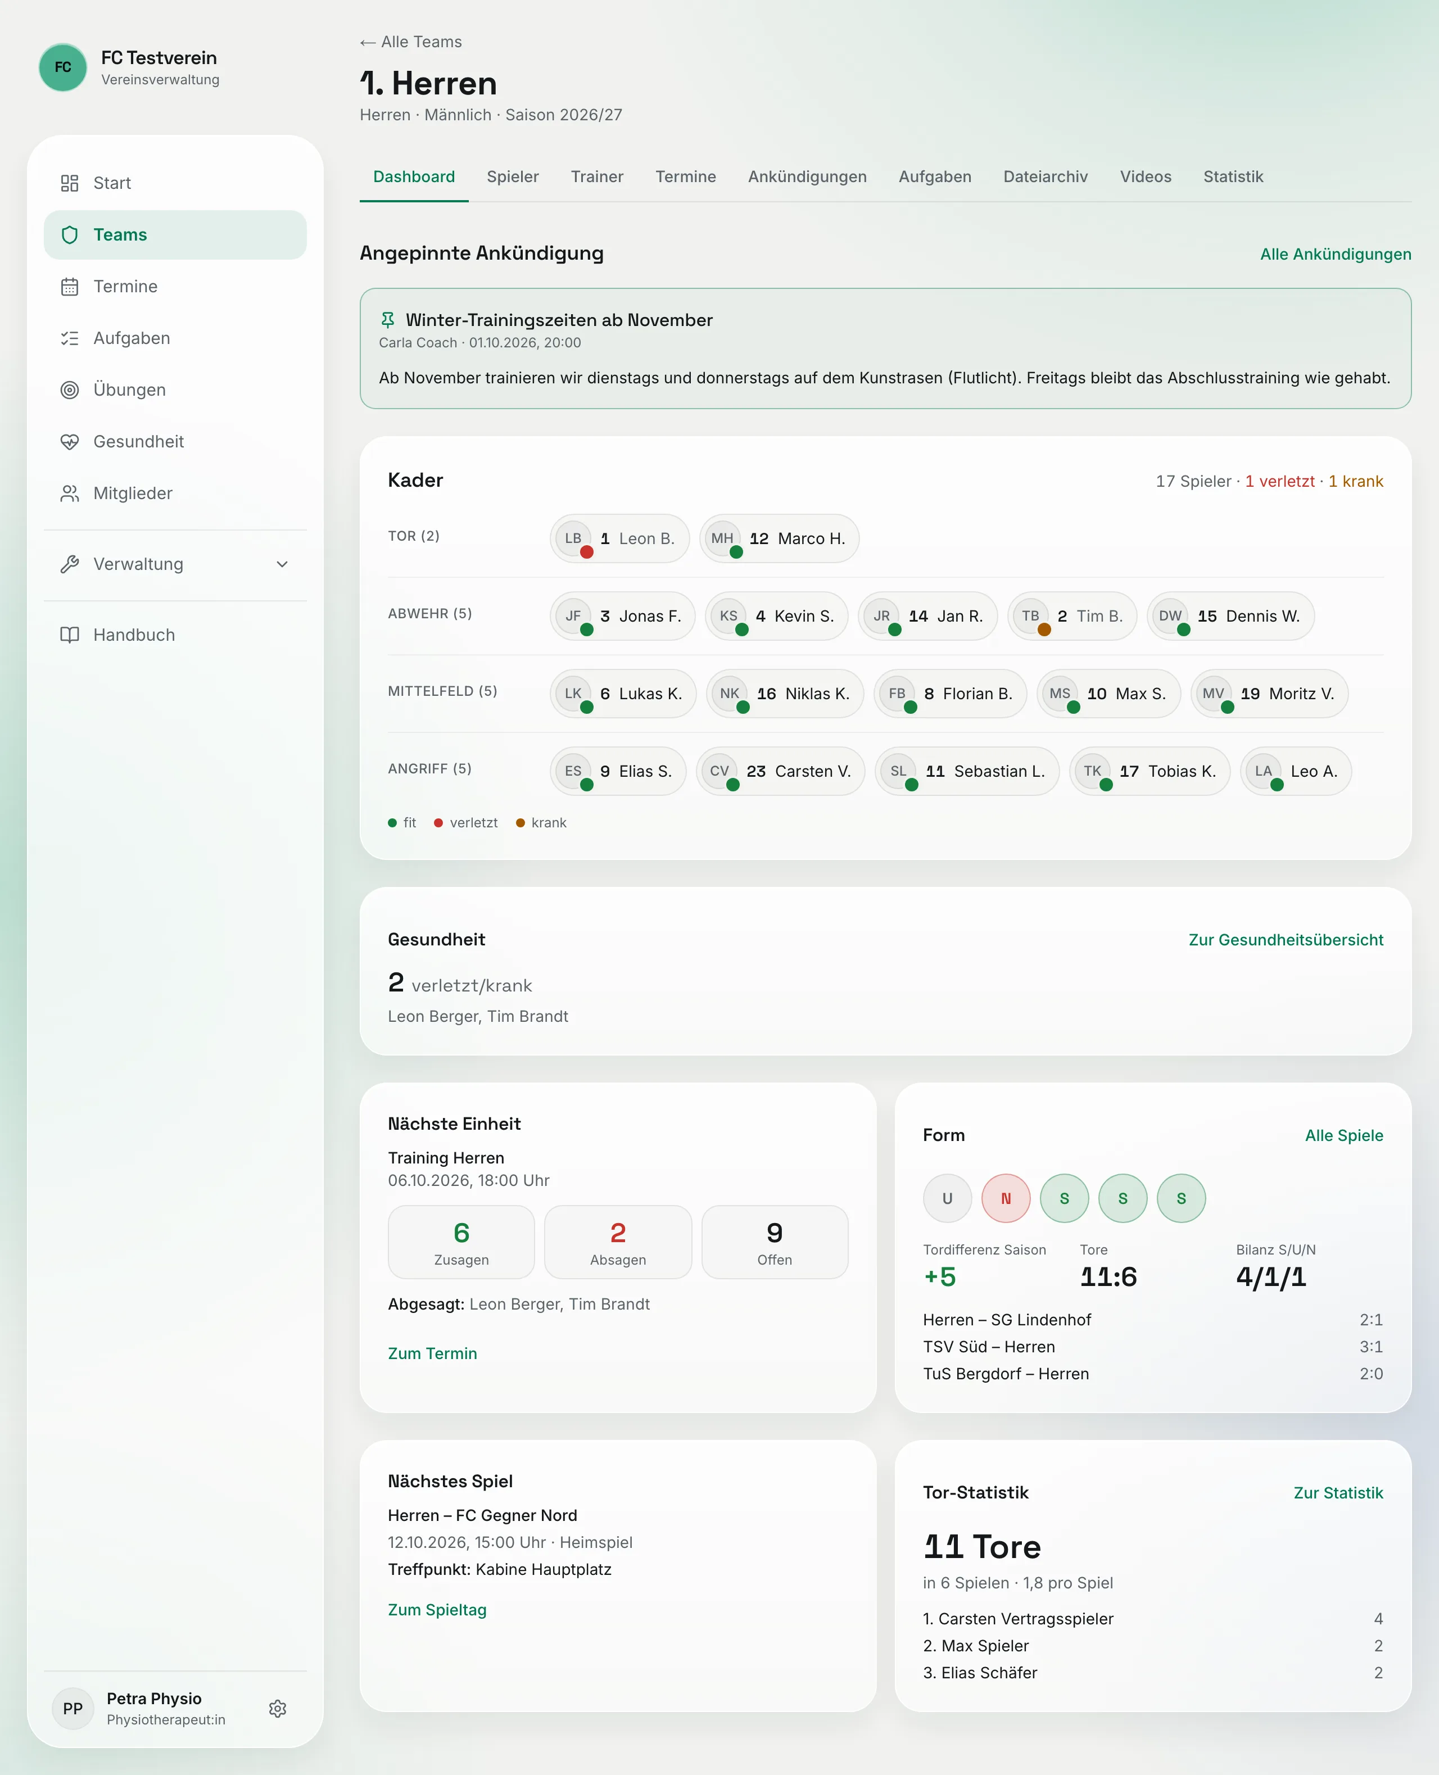This screenshot has height=1775, width=1439.
Task: Open Zur Gesundheitsübersicht link
Action: click(x=1286, y=940)
